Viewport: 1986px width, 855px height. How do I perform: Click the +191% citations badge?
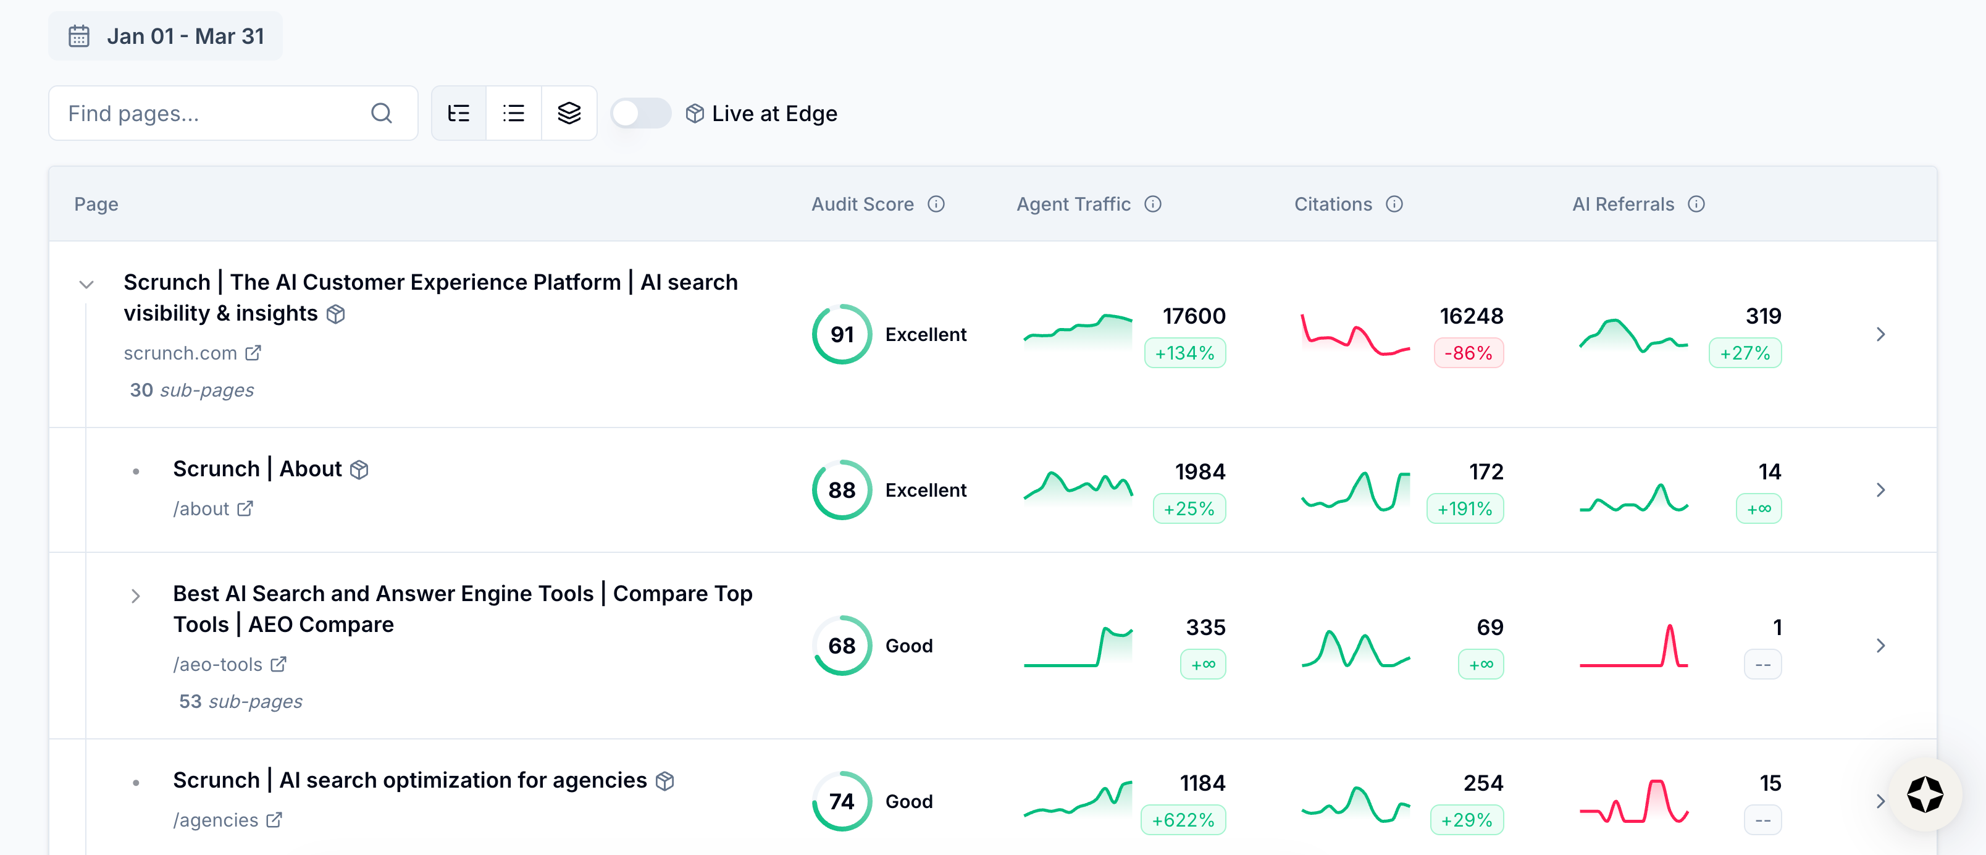[x=1464, y=509]
